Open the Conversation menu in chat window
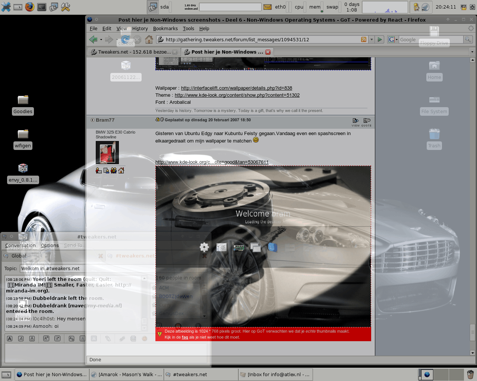Viewport: 477px width, 381px height. point(20,245)
